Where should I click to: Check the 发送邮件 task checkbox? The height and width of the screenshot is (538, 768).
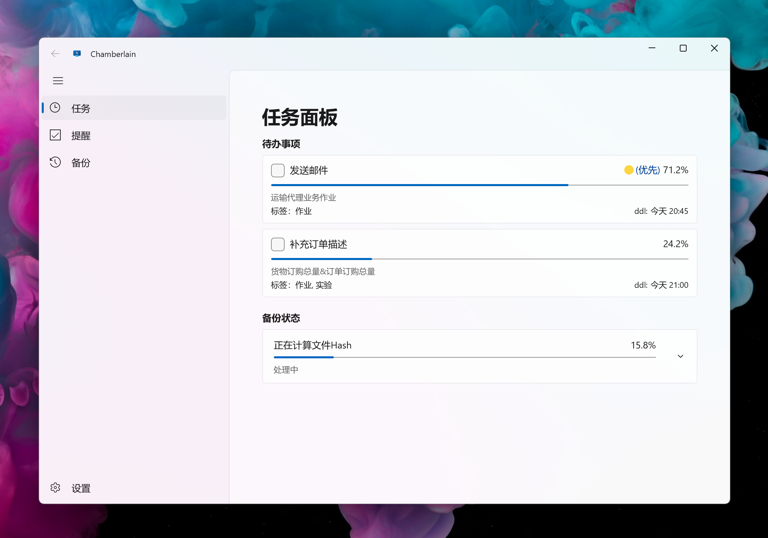pos(277,170)
